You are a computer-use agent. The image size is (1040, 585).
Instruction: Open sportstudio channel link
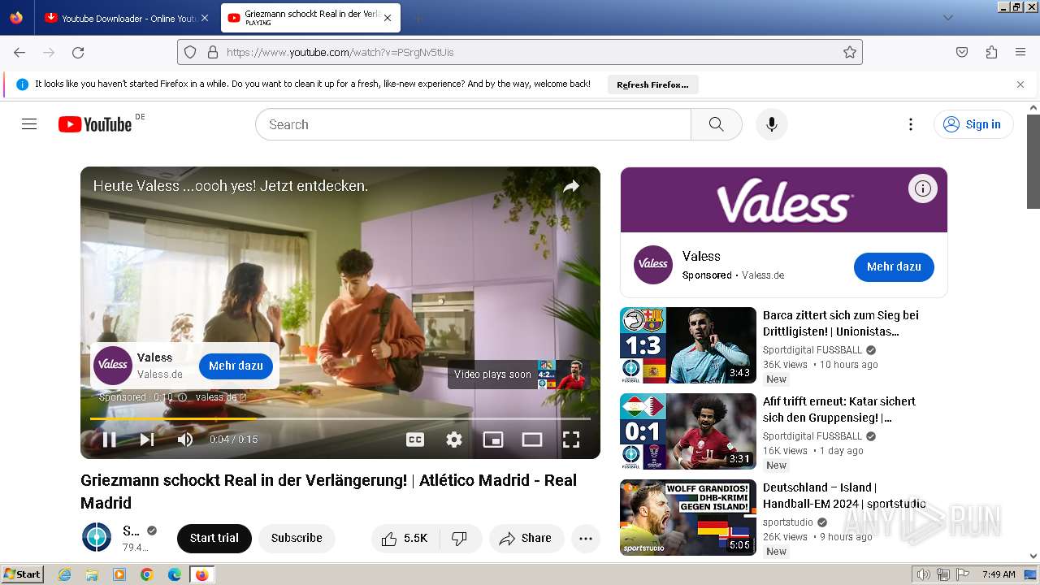pos(788,522)
